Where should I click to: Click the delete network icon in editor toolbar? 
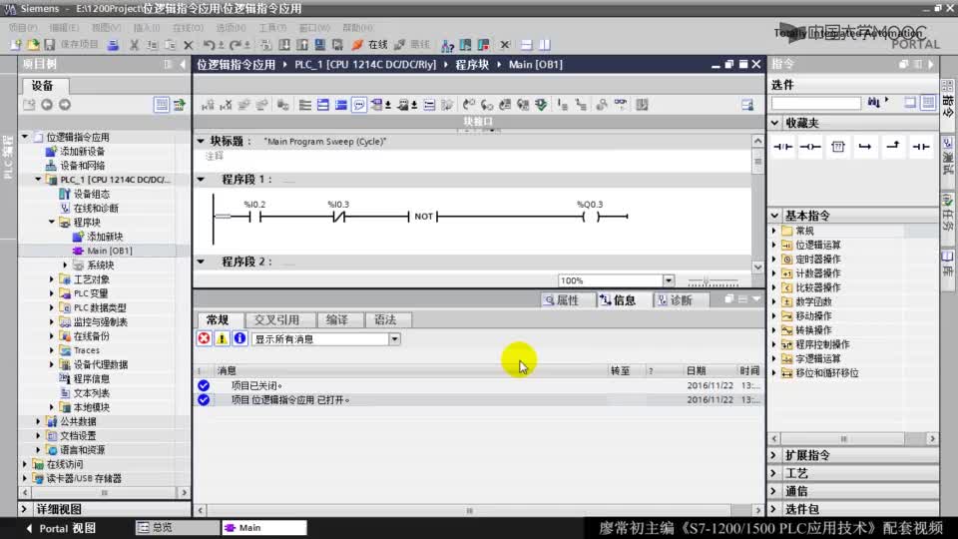[x=226, y=105]
